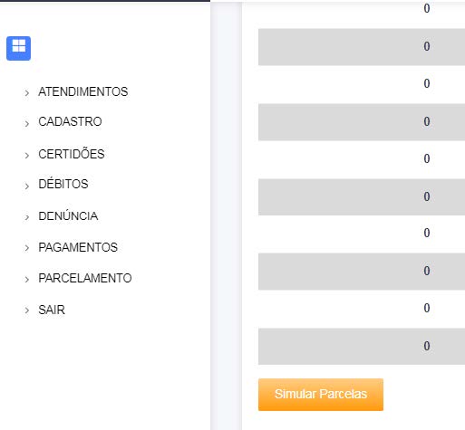Open PARCELAMENTO from the sidebar
The height and width of the screenshot is (430, 465).
(x=85, y=278)
